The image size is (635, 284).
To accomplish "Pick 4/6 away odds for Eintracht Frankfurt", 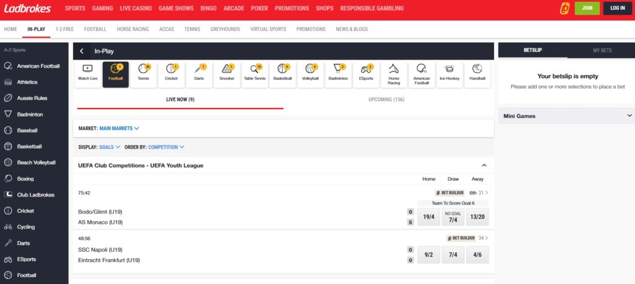I will (x=477, y=255).
